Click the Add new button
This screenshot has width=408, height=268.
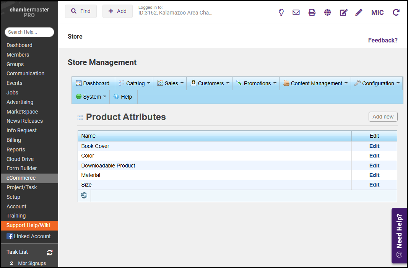[x=383, y=117]
